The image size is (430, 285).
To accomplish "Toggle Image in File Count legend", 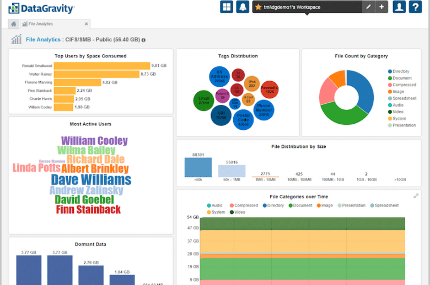I will tap(396, 92).
